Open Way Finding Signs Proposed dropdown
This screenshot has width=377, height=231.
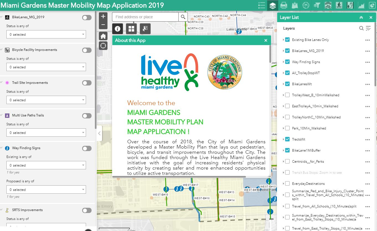(46, 190)
